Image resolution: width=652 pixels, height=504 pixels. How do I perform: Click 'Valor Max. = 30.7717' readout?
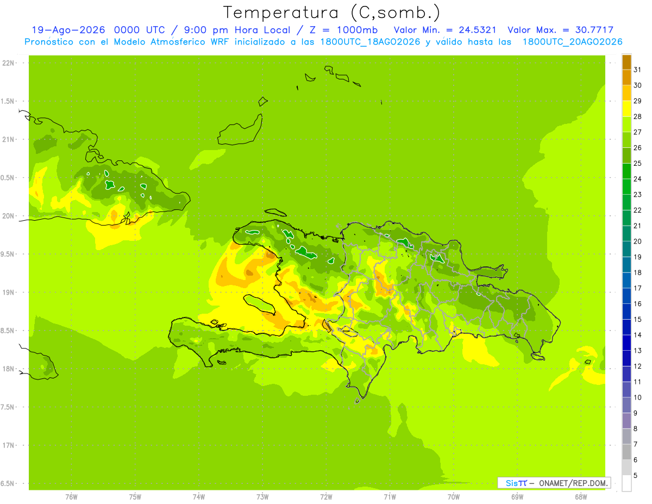[560, 30]
